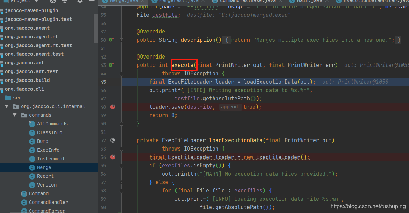Click the loadExecutionData call on line 45
Viewport: 409px width, 213px height.
click(x=270, y=82)
